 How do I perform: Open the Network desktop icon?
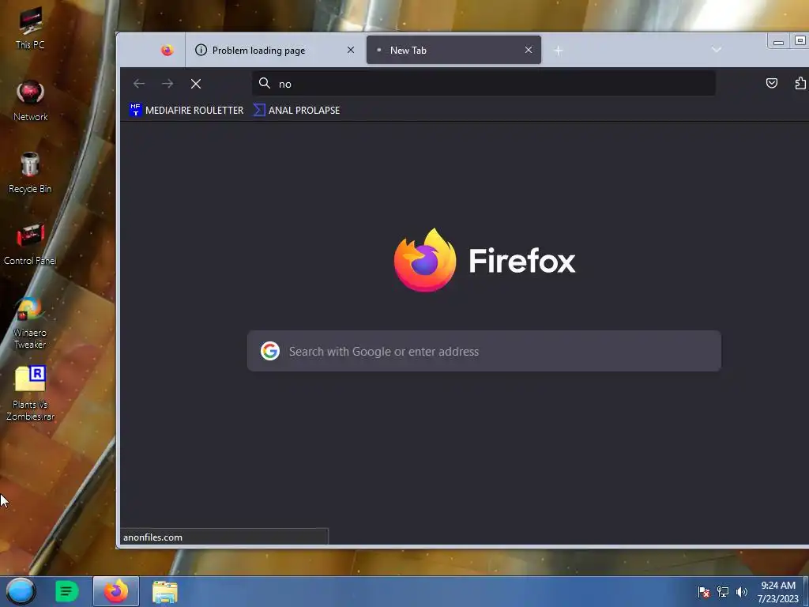click(x=30, y=101)
